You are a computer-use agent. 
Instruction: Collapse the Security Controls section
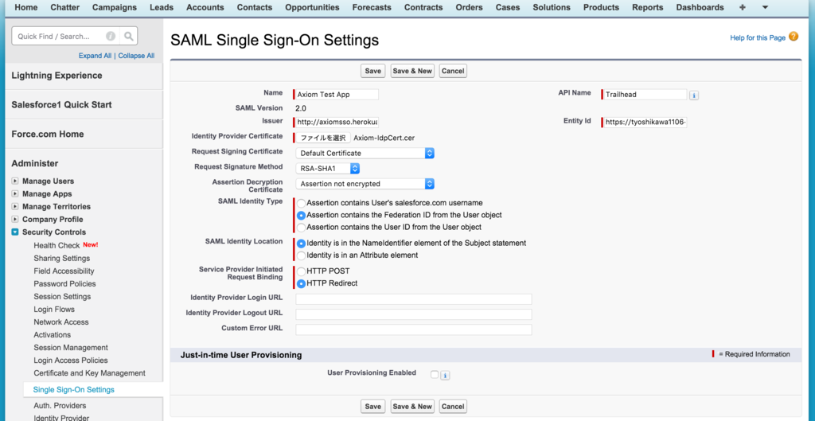(x=15, y=232)
